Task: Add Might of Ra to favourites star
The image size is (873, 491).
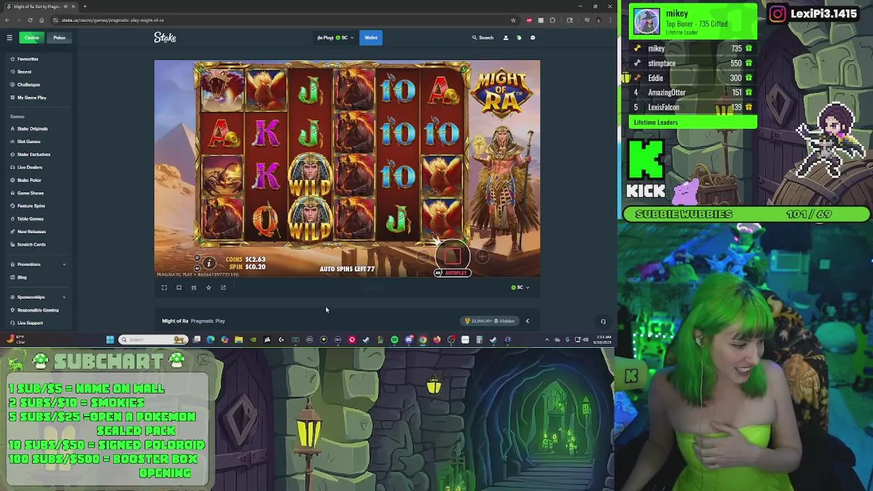Action: coord(209,287)
